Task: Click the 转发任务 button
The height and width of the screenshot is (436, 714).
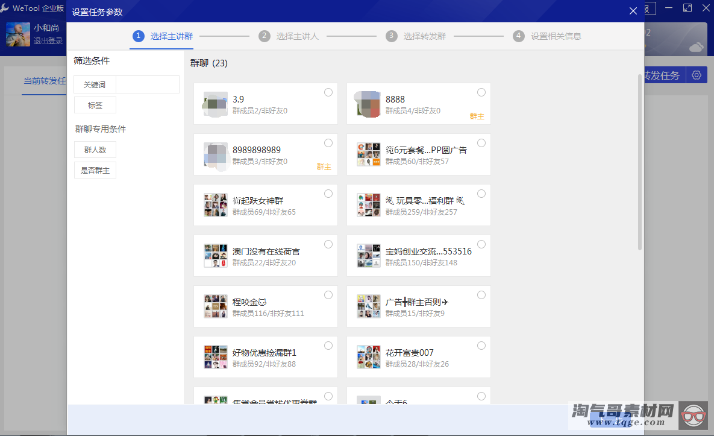Action: (x=662, y=75)
